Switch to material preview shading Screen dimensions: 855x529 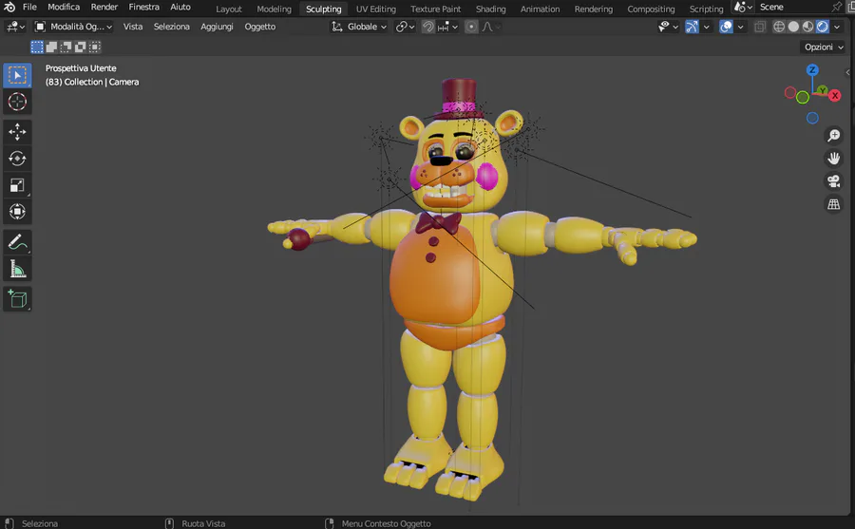pyautogui.click(x=808, y=27)
